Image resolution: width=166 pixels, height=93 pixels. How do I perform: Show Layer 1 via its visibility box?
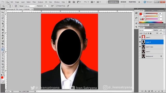140,51
